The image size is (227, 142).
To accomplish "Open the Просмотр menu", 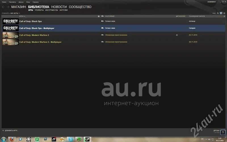I will (12, 2).
